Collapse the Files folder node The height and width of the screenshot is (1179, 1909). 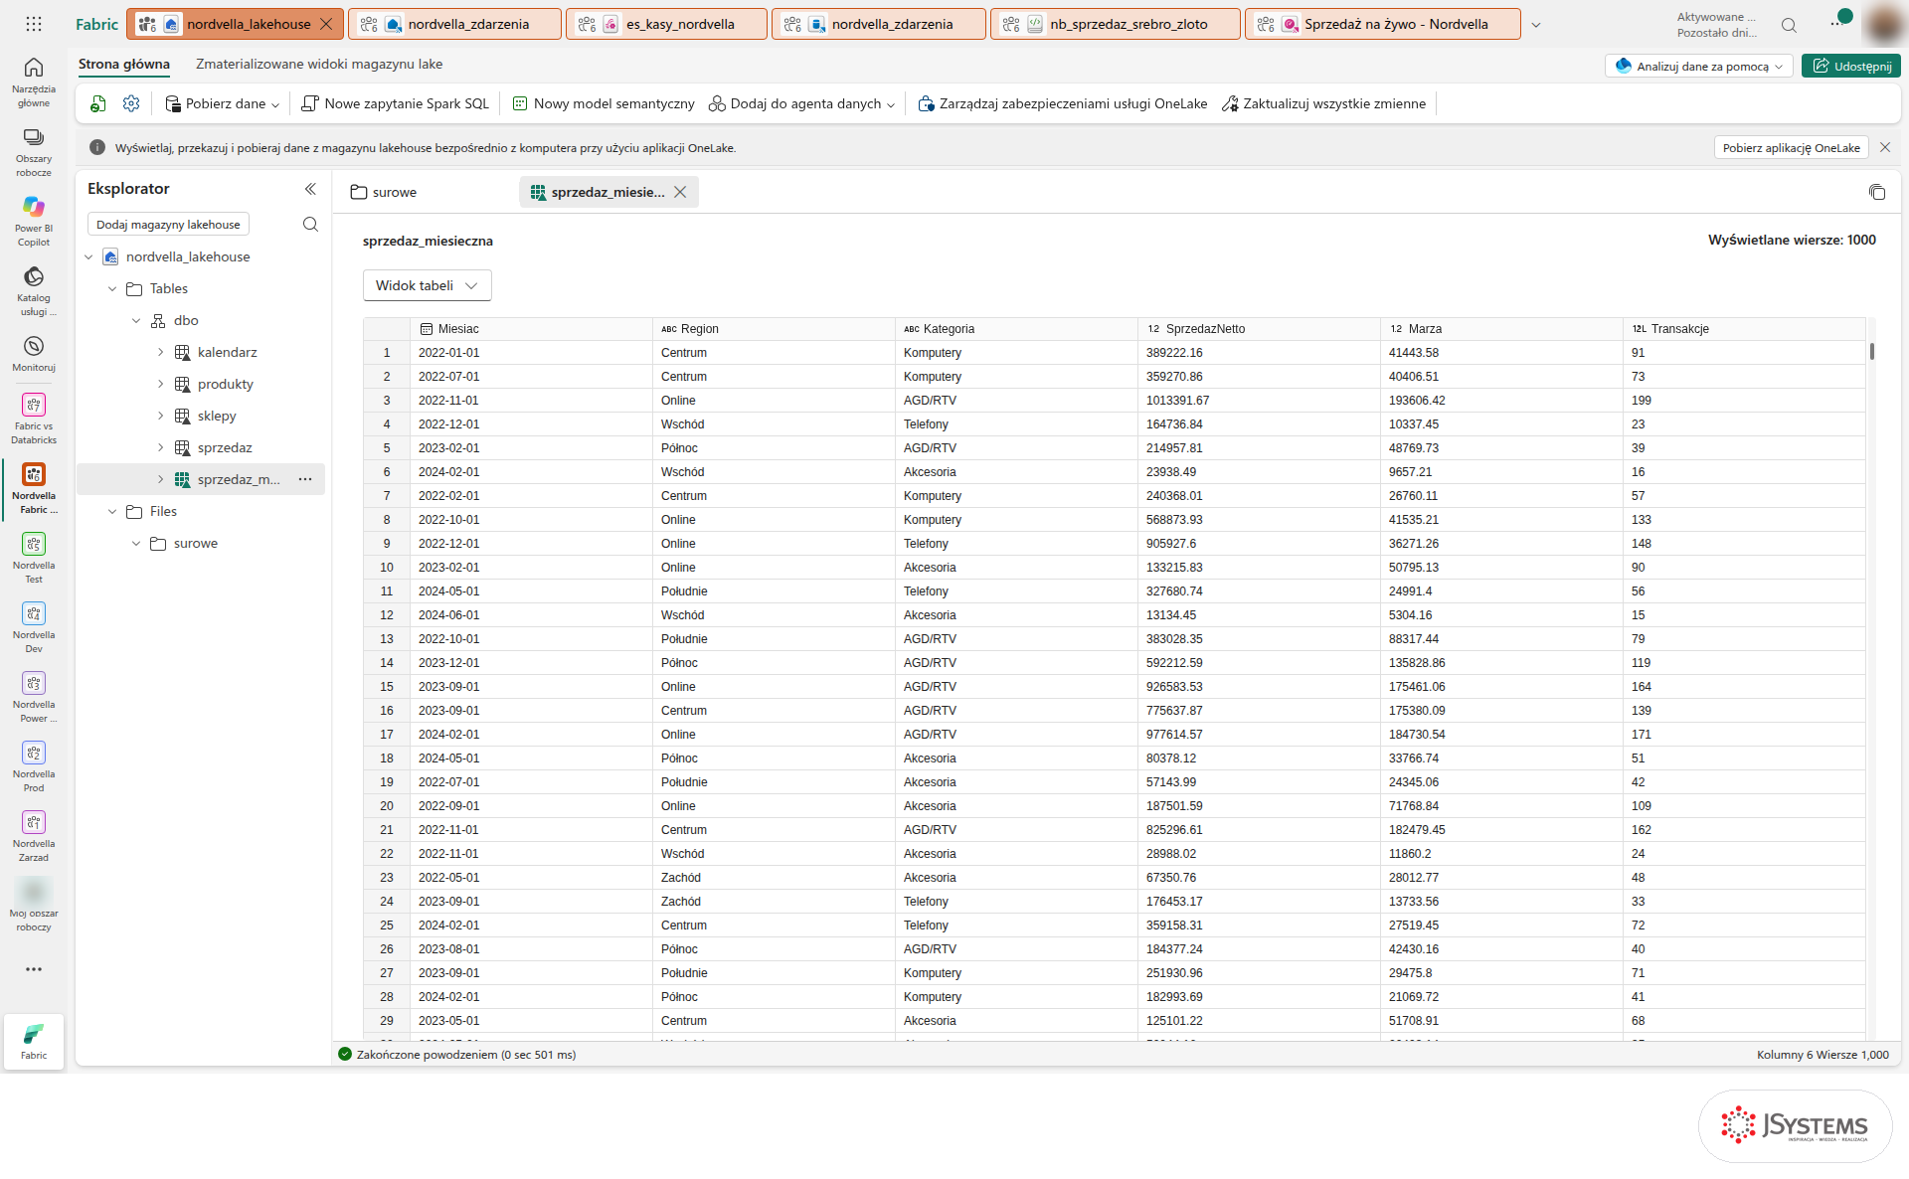point(112,511)
